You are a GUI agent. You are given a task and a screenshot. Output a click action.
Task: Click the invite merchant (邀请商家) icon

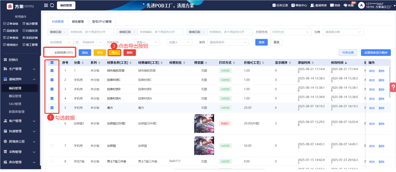point(312,5)
